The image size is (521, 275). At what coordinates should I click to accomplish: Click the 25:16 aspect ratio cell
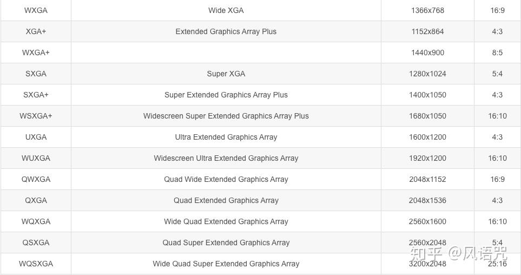[x=497, y=264]
